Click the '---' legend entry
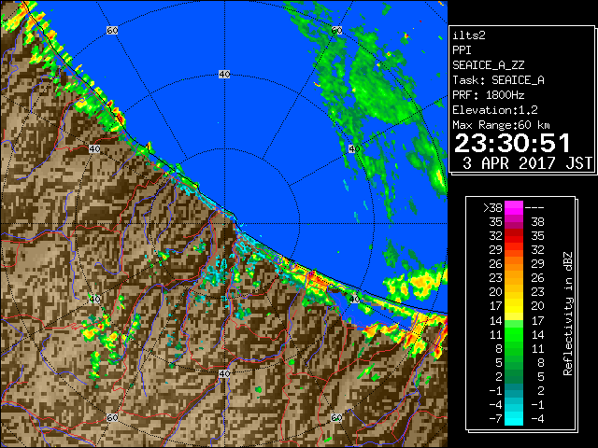Viewport: 598px width, 448px height. (534, 207)
